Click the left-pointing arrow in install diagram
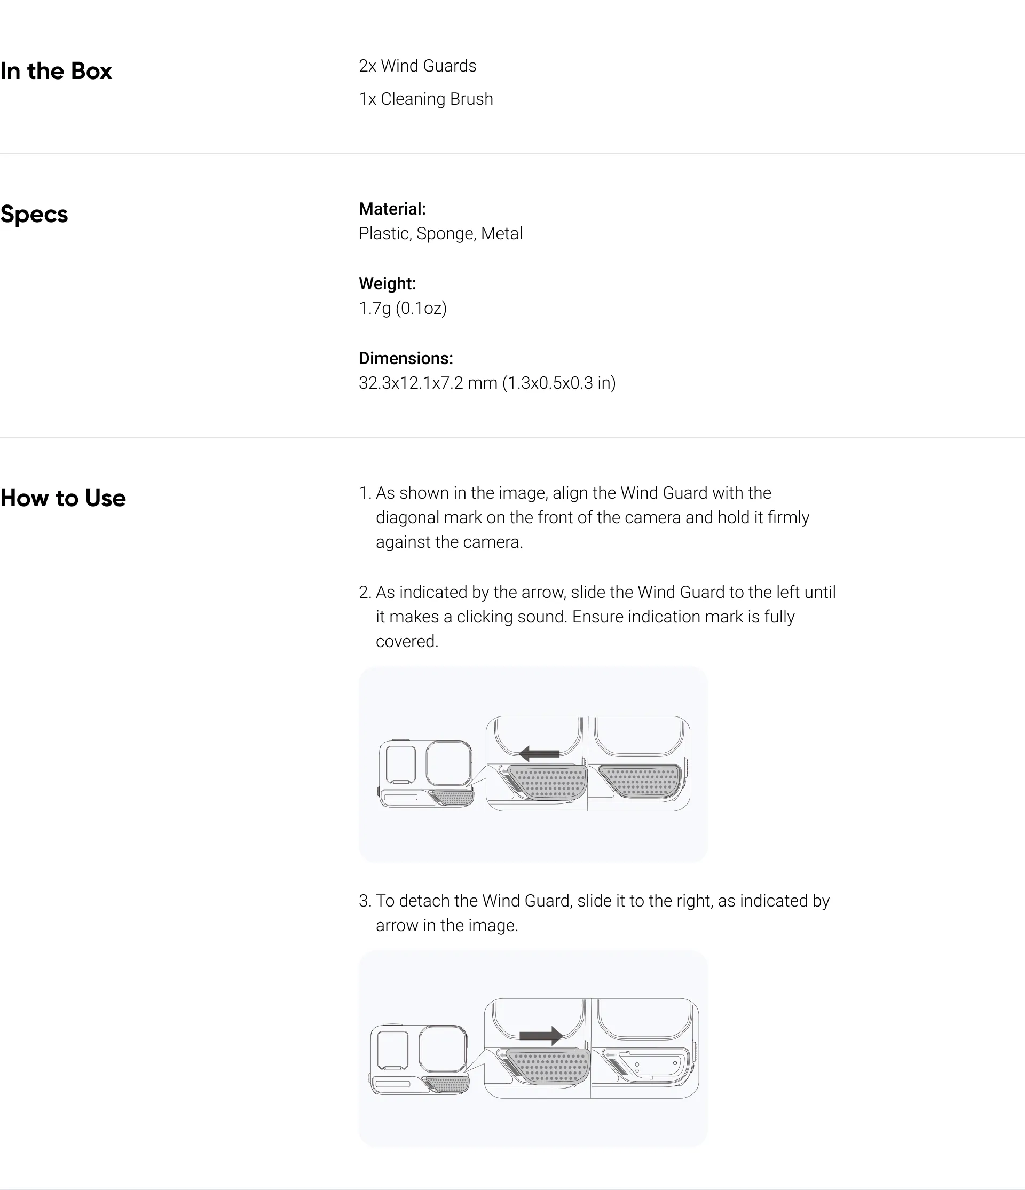Image resolution: width=1025 pixels, height=1190 pixels. (x=539, y=753)
